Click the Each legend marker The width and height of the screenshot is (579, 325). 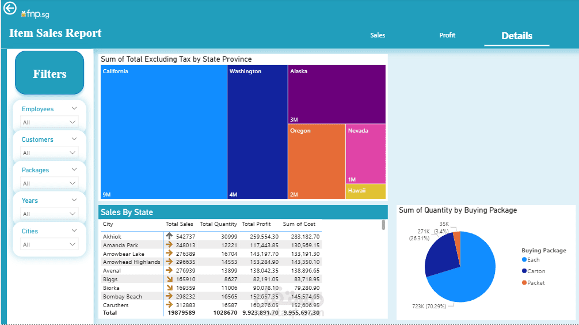(524, 259)
